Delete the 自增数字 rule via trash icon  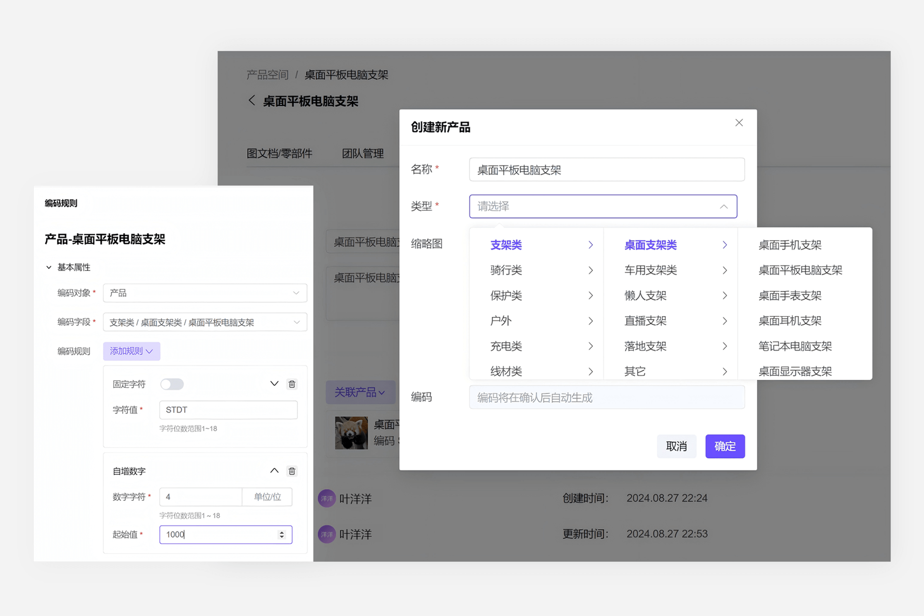tap(292, 471)
